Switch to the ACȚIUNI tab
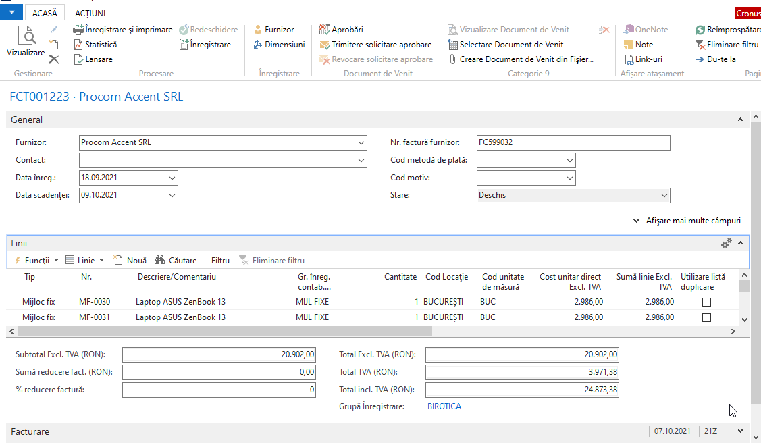This screenshot has width=761, height=447. 90,13
